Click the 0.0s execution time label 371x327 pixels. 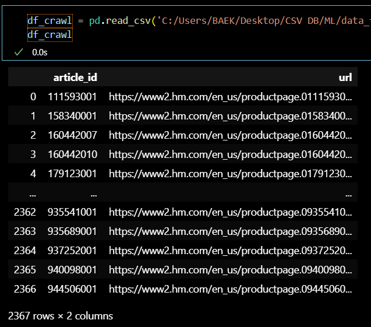40,52
